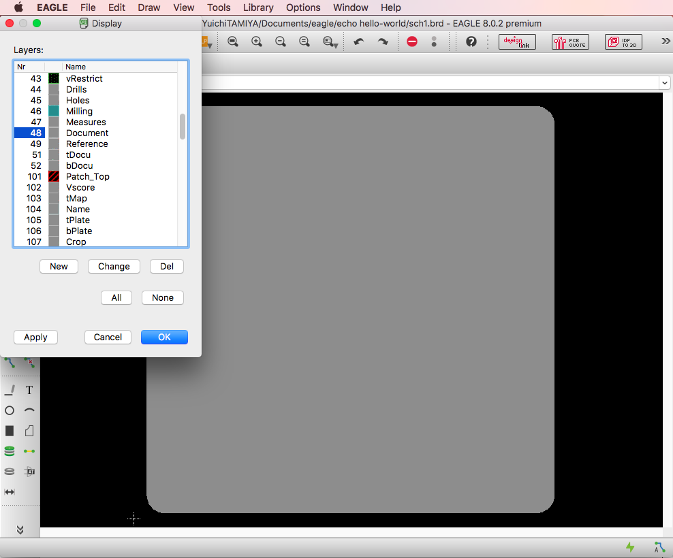Viewport: 673px width, 558px height.
Task: Show all layers with the All button
Action: coord(116,297)
